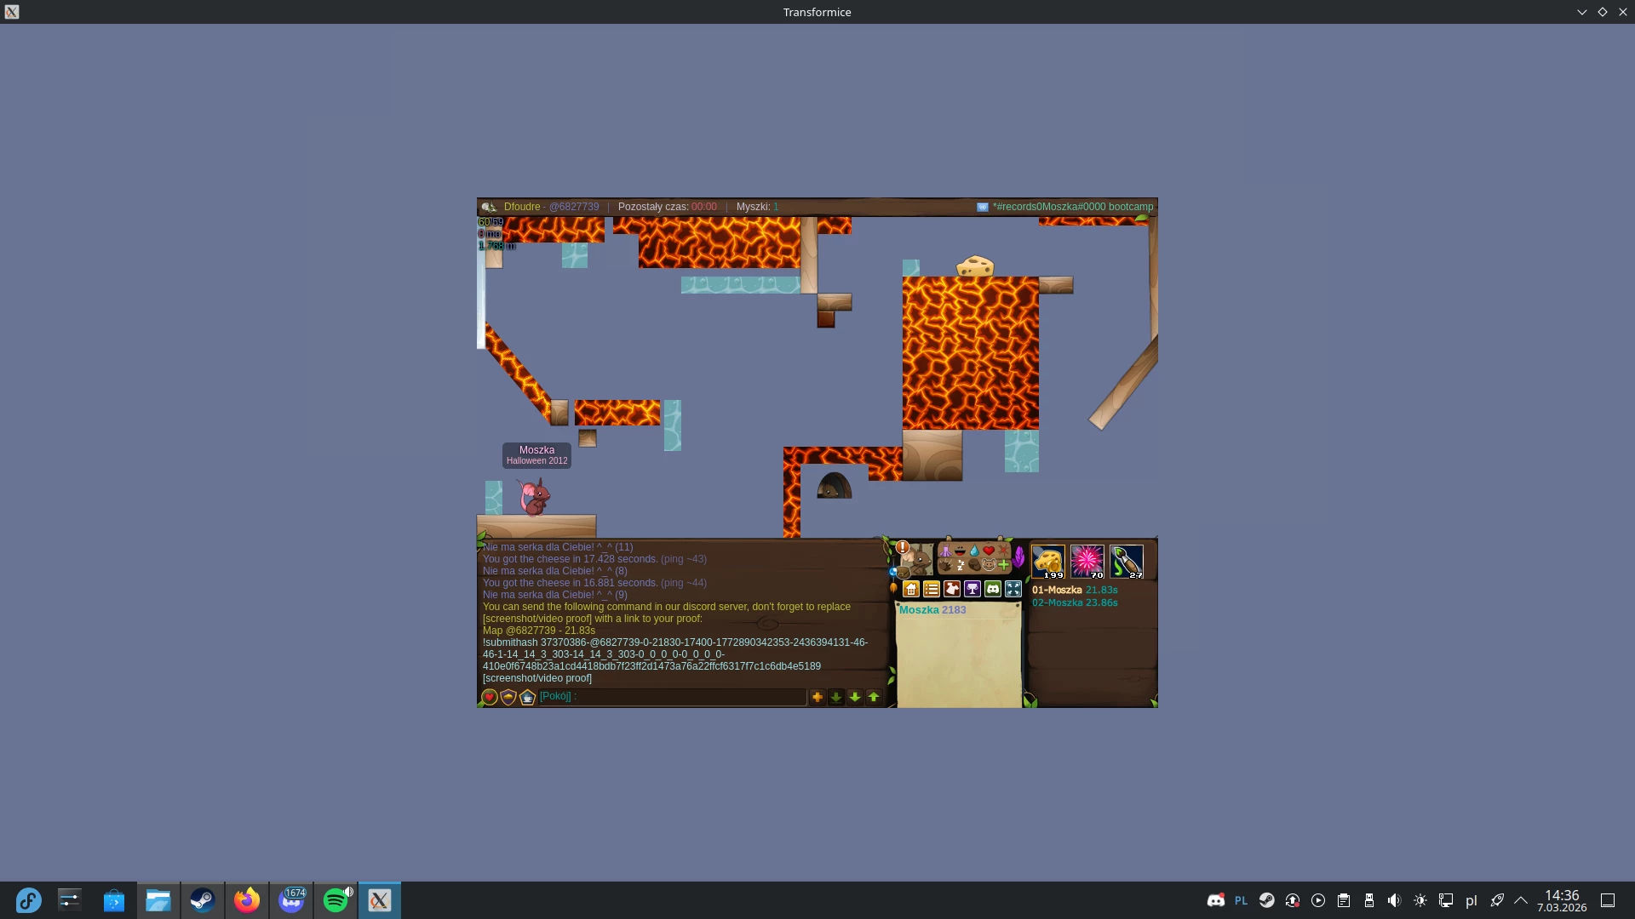Click Moszka 2183 in the player list
Screen dimensions: 1635x919
click(x=932, y=610)
